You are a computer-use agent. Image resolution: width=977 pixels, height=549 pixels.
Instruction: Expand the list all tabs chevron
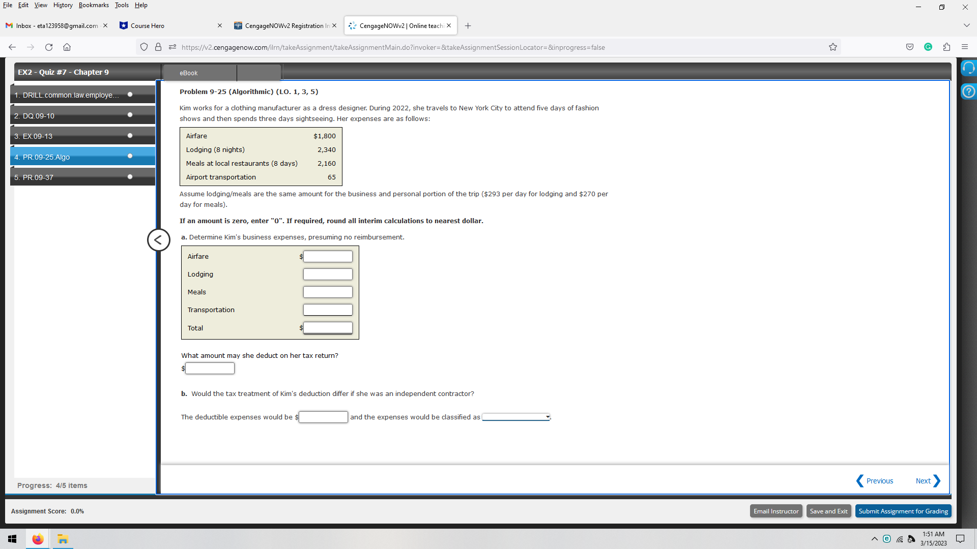coord(966,25)
